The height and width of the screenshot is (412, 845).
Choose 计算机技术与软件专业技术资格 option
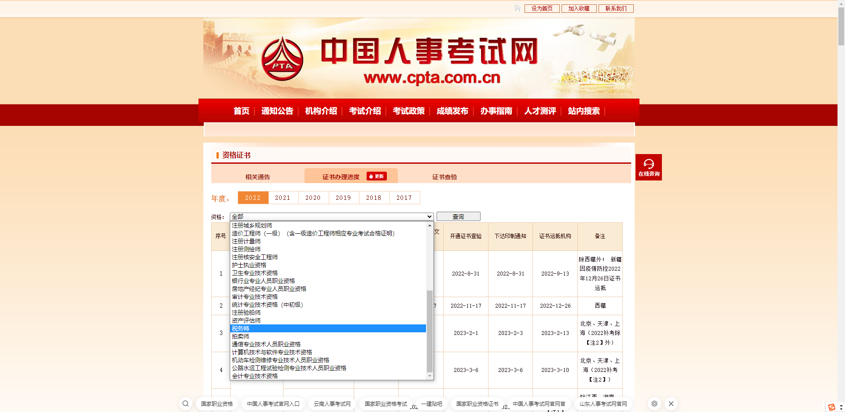point(328,352)
